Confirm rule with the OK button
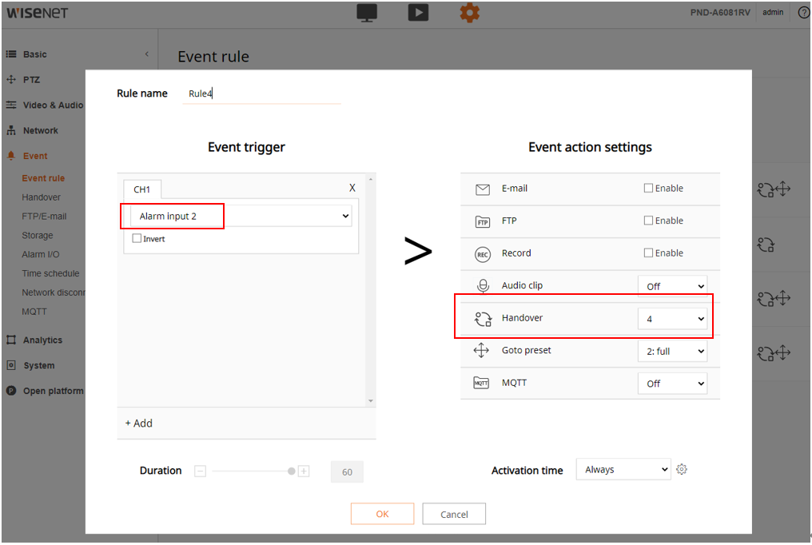This screenshot has height=545, width=812. 382,514
